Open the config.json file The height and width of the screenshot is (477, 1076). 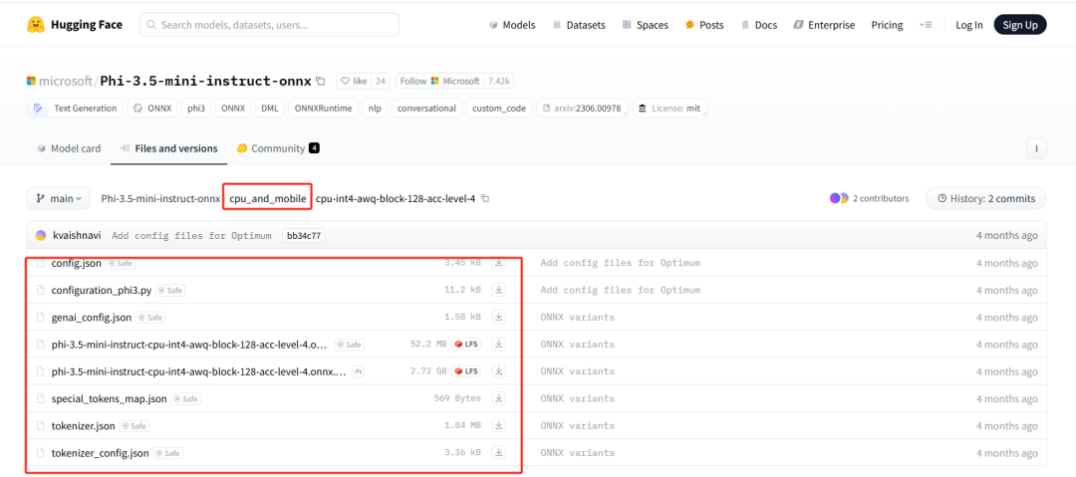[78, 263]
